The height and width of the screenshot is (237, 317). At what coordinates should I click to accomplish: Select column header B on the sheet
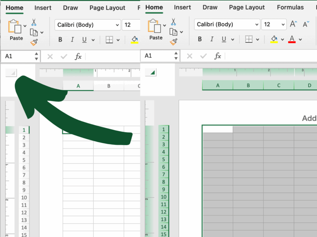tap(248, 85)
